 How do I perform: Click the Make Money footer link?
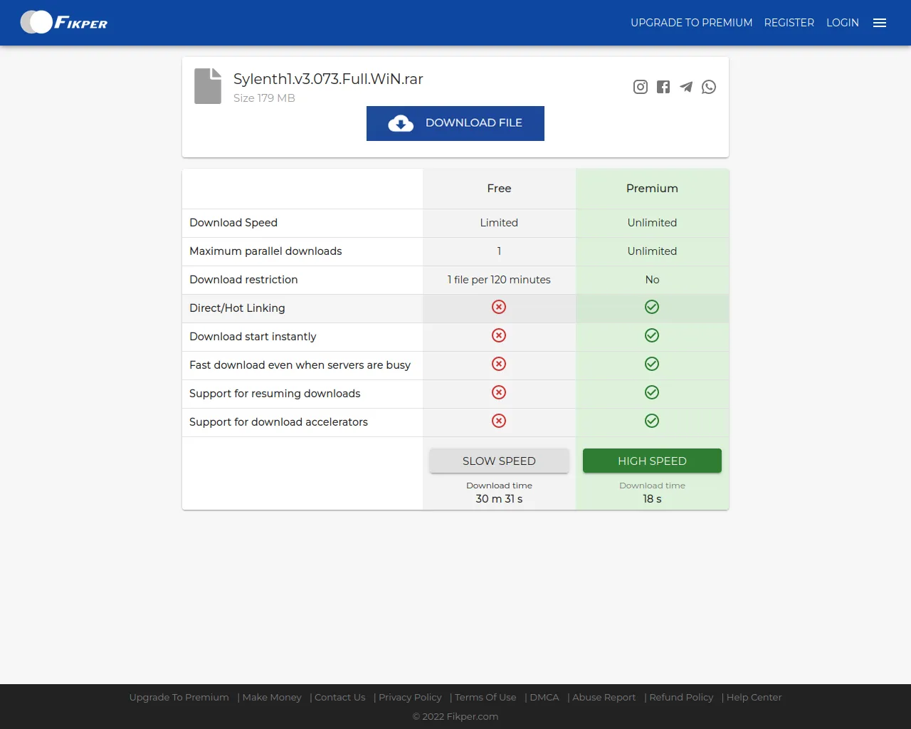click(x=272, y=698)
